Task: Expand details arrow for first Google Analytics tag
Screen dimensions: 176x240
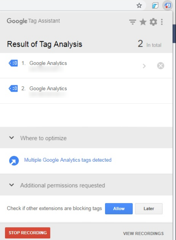Action: pyautogui.click(x=144, y=66)
